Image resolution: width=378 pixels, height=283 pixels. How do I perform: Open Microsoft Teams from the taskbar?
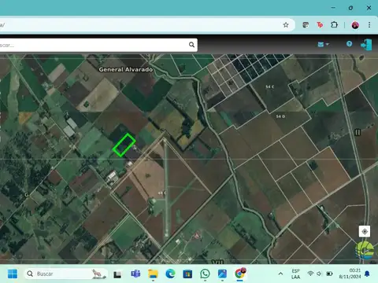[135, 274]
